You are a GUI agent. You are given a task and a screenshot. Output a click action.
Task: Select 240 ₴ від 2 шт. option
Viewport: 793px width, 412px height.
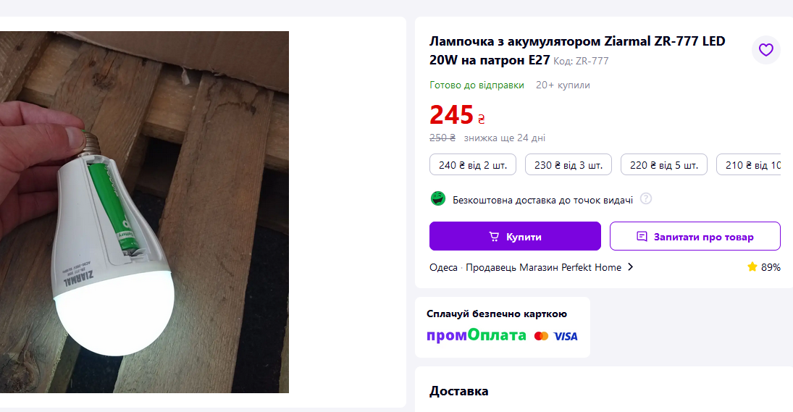[473, 165]
